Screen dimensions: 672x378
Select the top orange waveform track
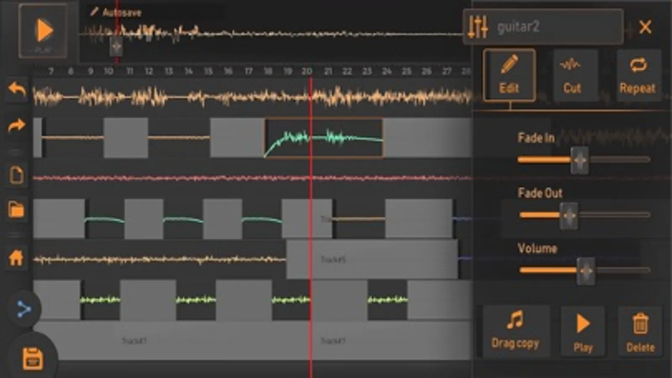(252, 97)
